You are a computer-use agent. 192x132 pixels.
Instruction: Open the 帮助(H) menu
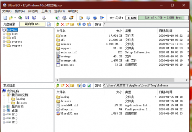coord(73,11)
